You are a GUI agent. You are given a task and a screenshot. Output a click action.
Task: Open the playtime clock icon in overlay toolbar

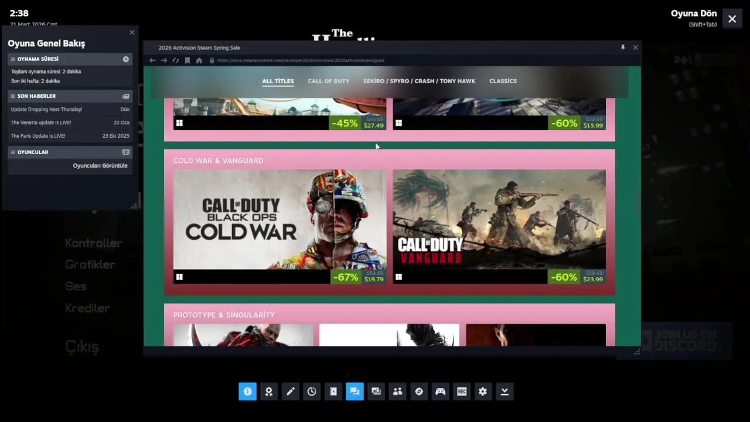[x=312, y=392]
